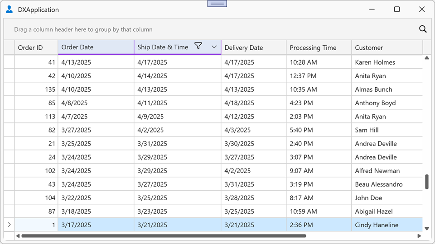Viewport: 435px width, 244px height.
Task: Open the grid search panel magnifier icon
Action: coord(423,29)
